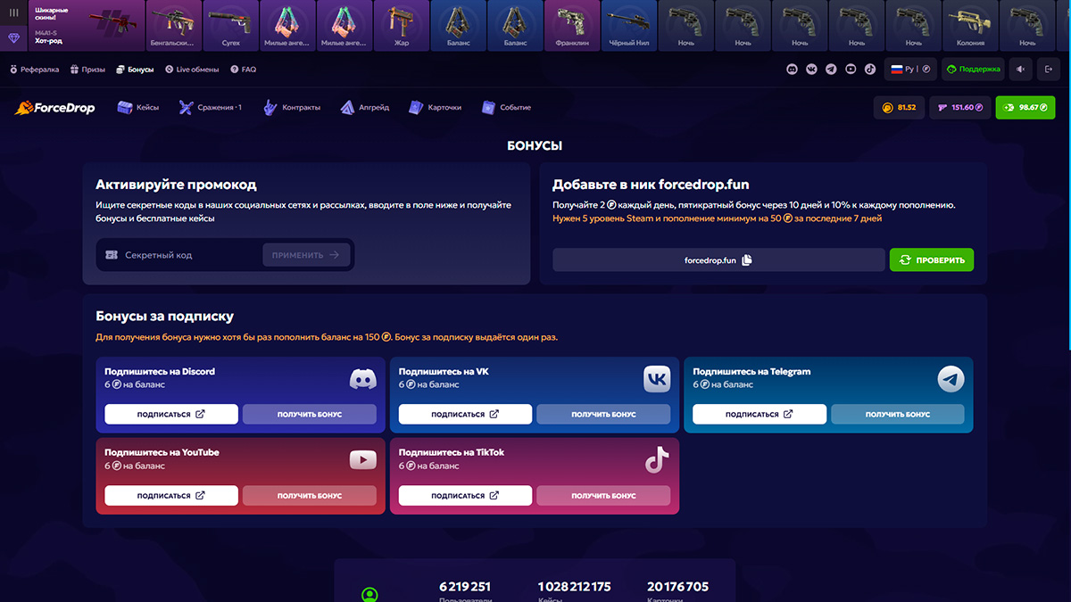Click the hamburger menu icon above the diamond
Viewport: 1071px width, 602px height.
13,13
